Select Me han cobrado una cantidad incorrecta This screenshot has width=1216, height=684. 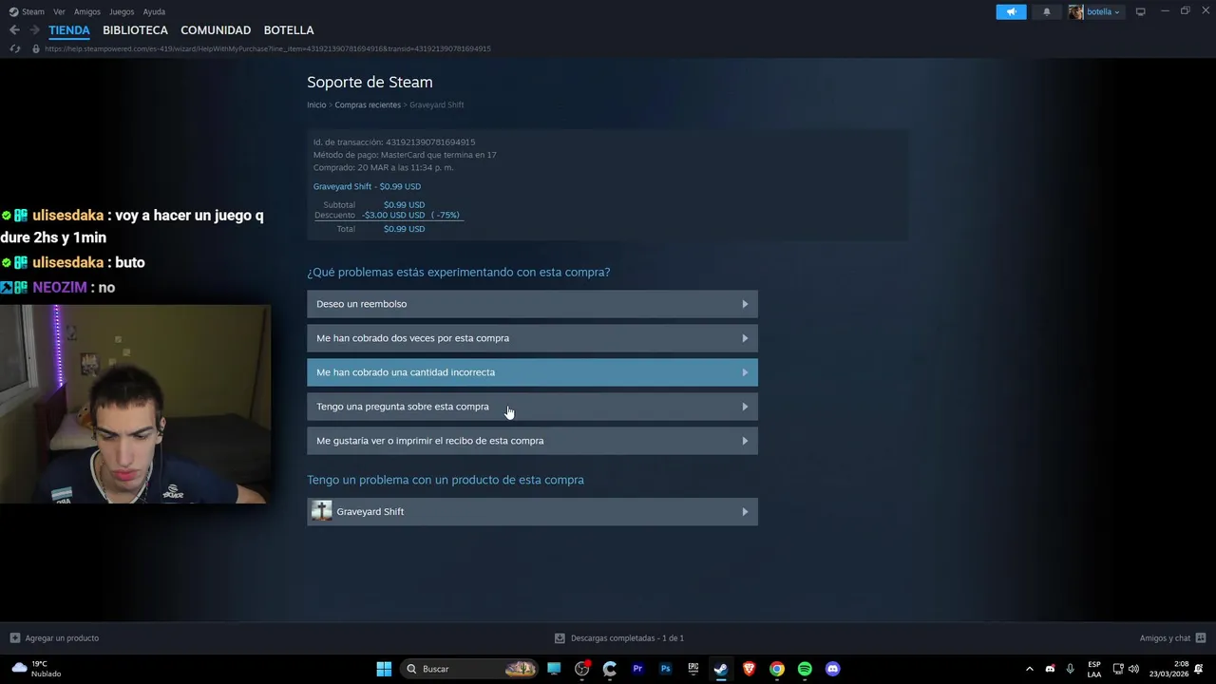pos(532,372)
